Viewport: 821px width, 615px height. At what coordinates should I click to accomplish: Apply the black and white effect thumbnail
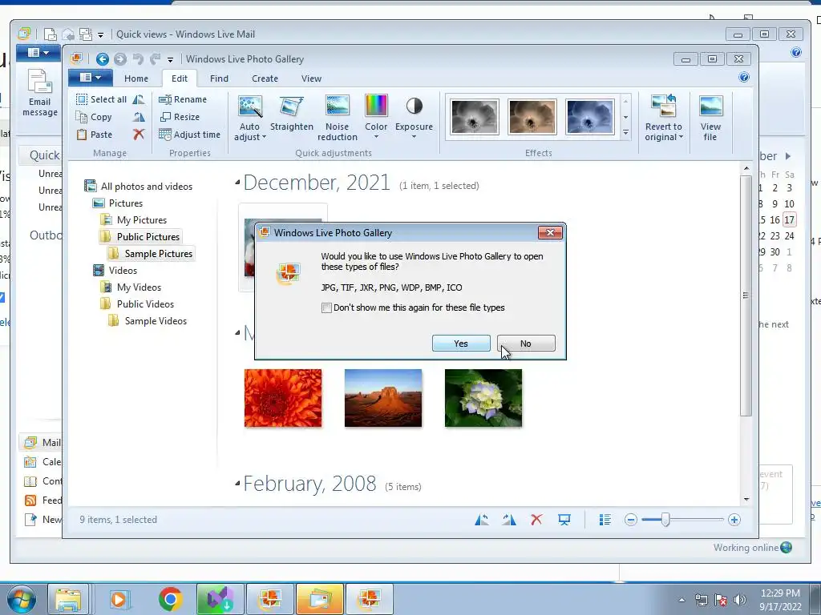[x=475, y=117]
